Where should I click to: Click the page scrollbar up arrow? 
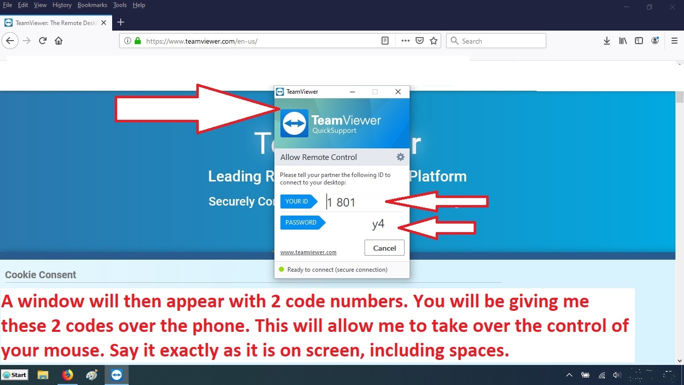tap(679, 65)
